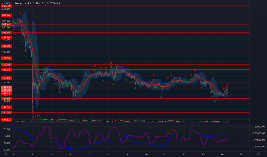
Task: Click date 5 on the time axis
Action: click(51, 154)
